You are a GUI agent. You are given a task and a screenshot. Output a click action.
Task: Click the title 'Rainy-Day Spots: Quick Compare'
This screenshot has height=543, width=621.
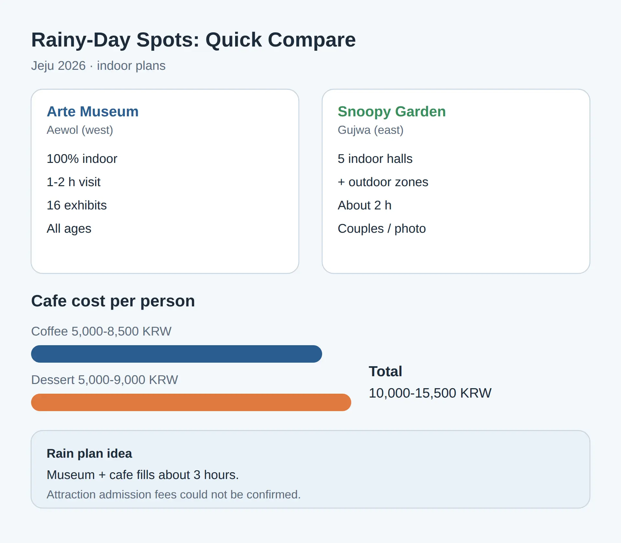(193, 40)
